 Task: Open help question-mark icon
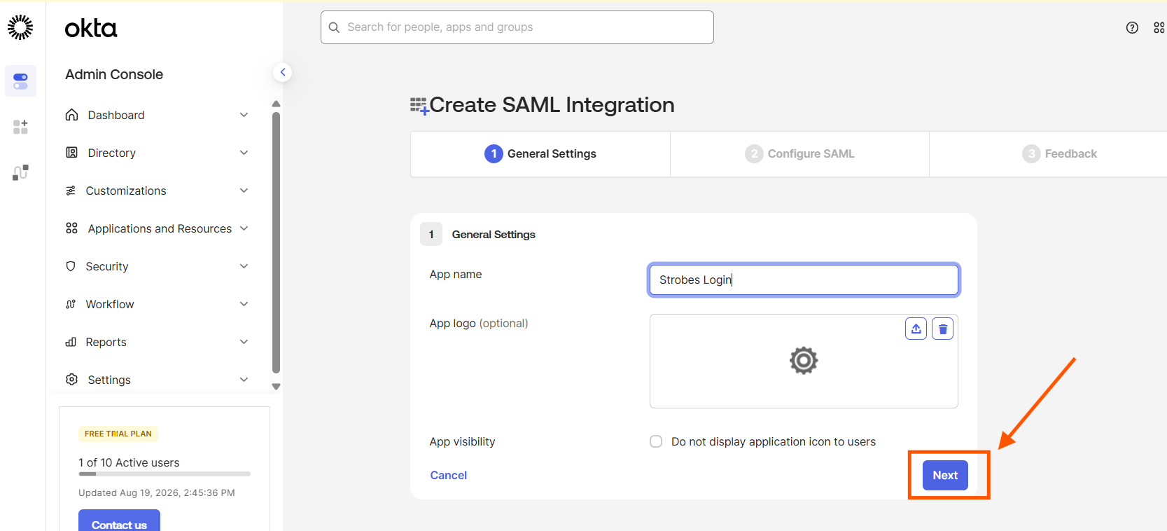tap(1132, 27)
